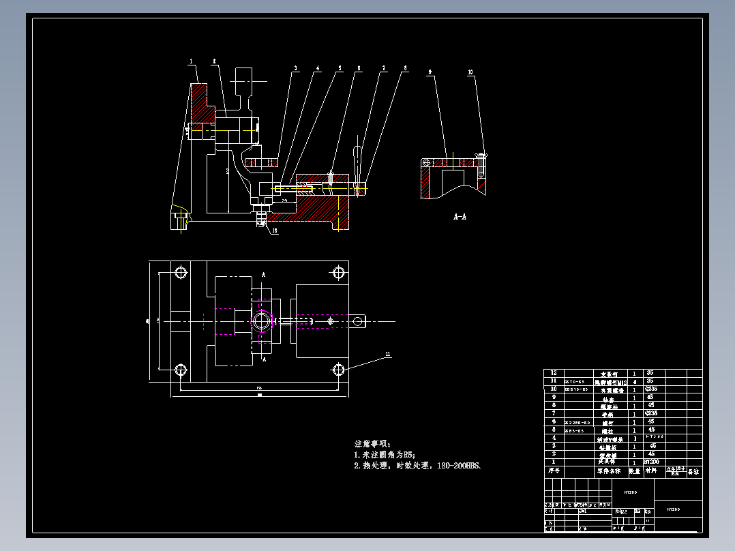Select balloon label 3 above the section view
Screen dimensions: 735x551
tap(295, 68)
